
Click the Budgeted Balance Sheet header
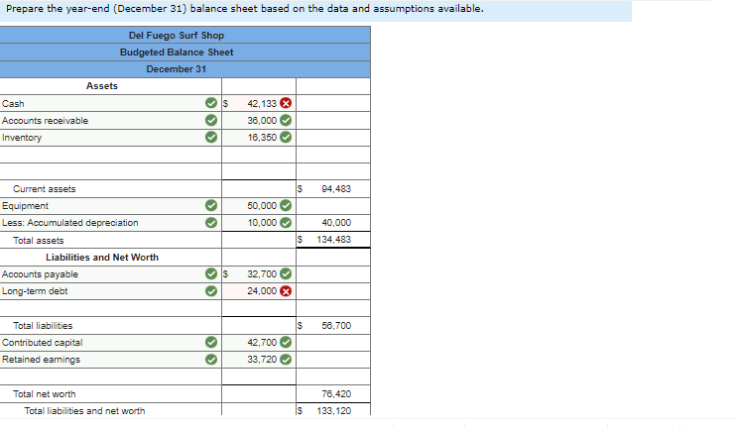click(177, 52)
